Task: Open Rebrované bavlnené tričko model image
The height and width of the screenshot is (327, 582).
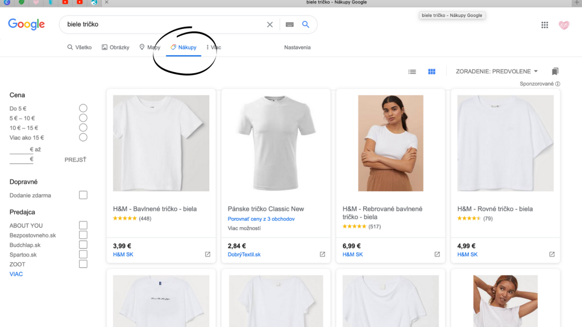Action: pyautogui.click(x=390, y=143)
